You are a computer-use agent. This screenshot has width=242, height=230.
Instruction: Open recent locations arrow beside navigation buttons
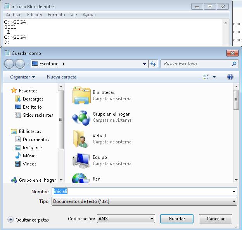coord(28,64)
